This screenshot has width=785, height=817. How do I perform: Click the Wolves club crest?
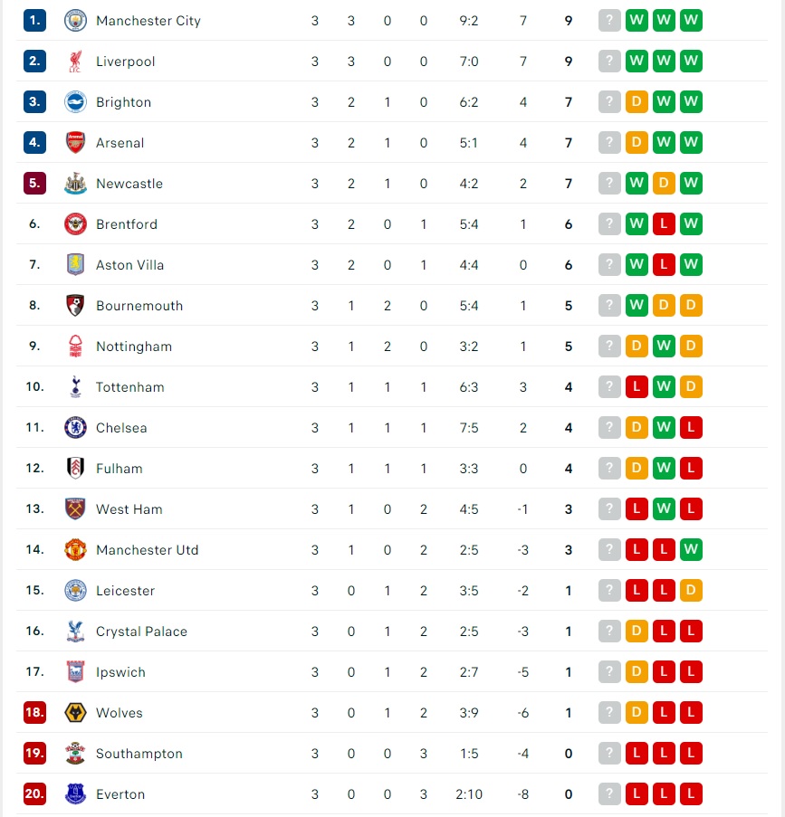75,713
